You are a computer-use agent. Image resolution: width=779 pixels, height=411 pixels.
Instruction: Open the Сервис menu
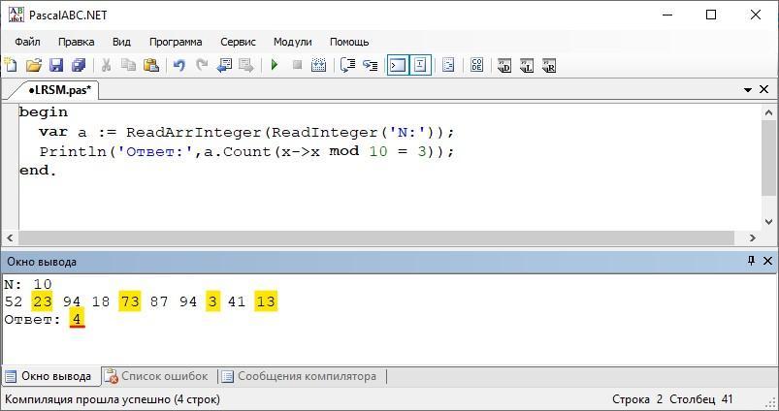pos(238,42)
